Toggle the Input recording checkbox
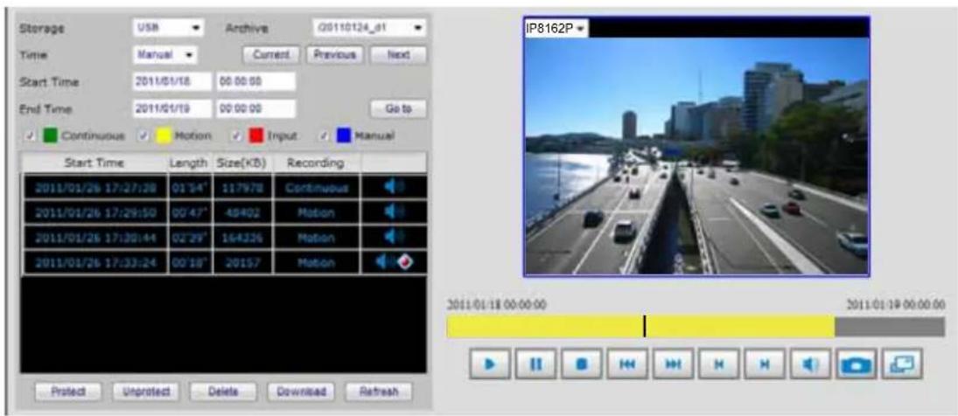This screenshot has width=958, height=416. [x=236, y=135]
